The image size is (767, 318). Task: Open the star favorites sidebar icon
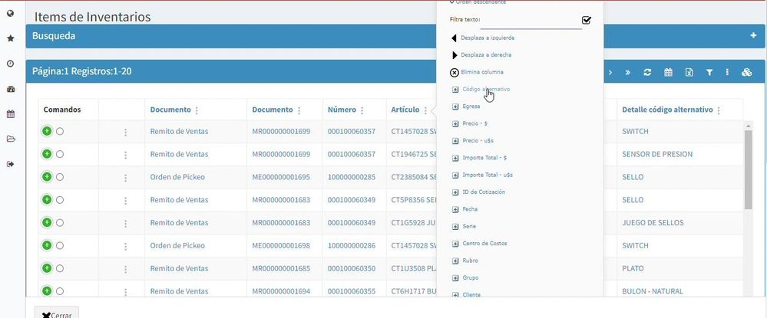pos(10,38)
